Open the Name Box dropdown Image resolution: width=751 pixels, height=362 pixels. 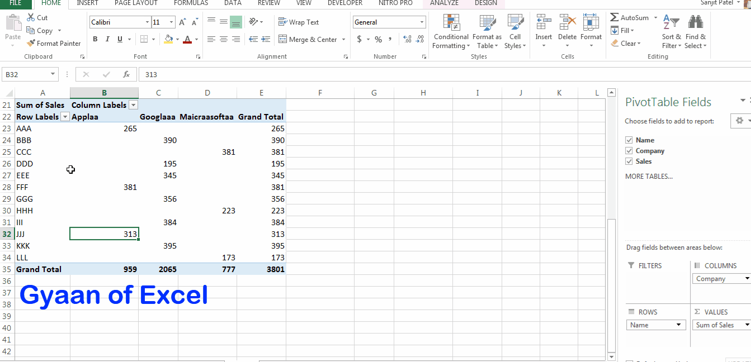tap(53, 74)
